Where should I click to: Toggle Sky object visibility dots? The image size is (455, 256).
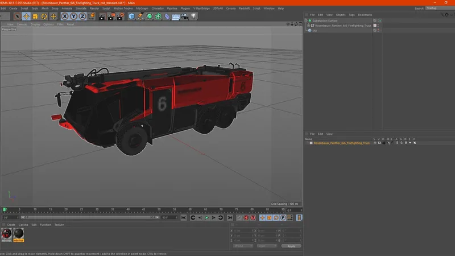pos(378,31)
